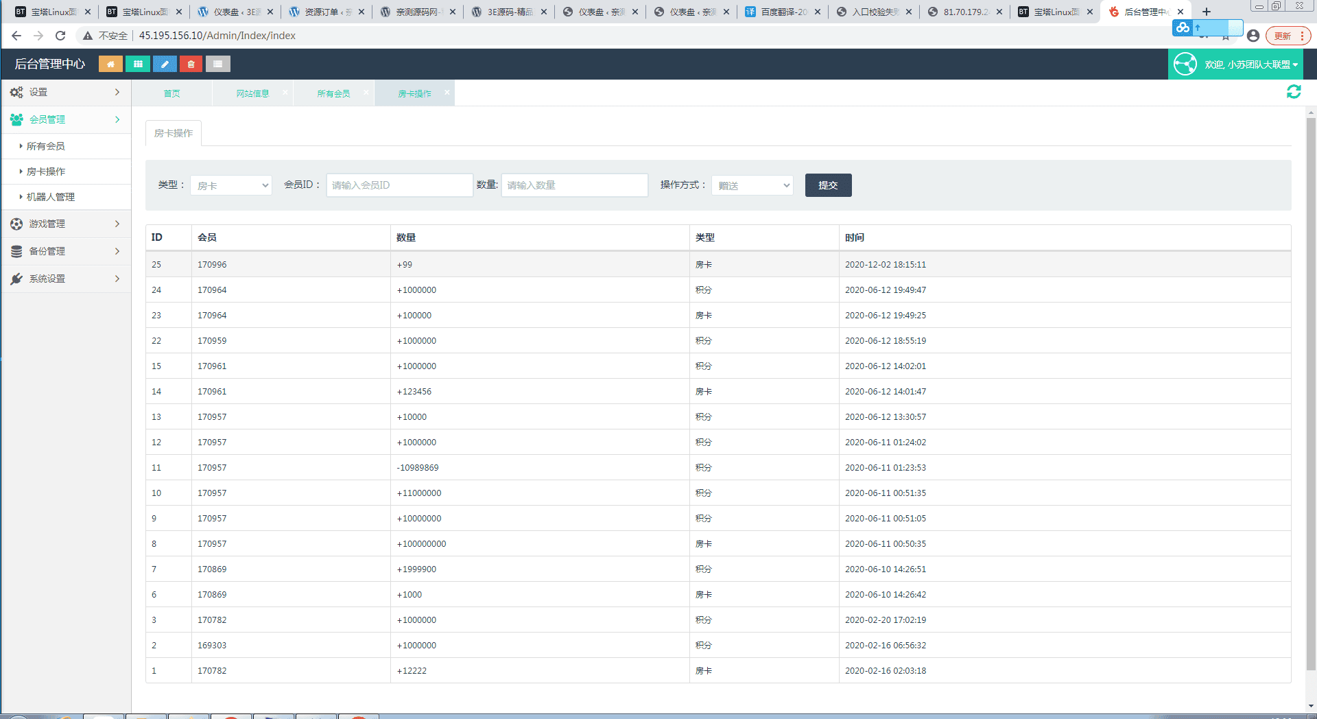Expand the 游戏管理 sidebar section
1317x719 pixels.
pyautogui.click(x=65, y=224)
